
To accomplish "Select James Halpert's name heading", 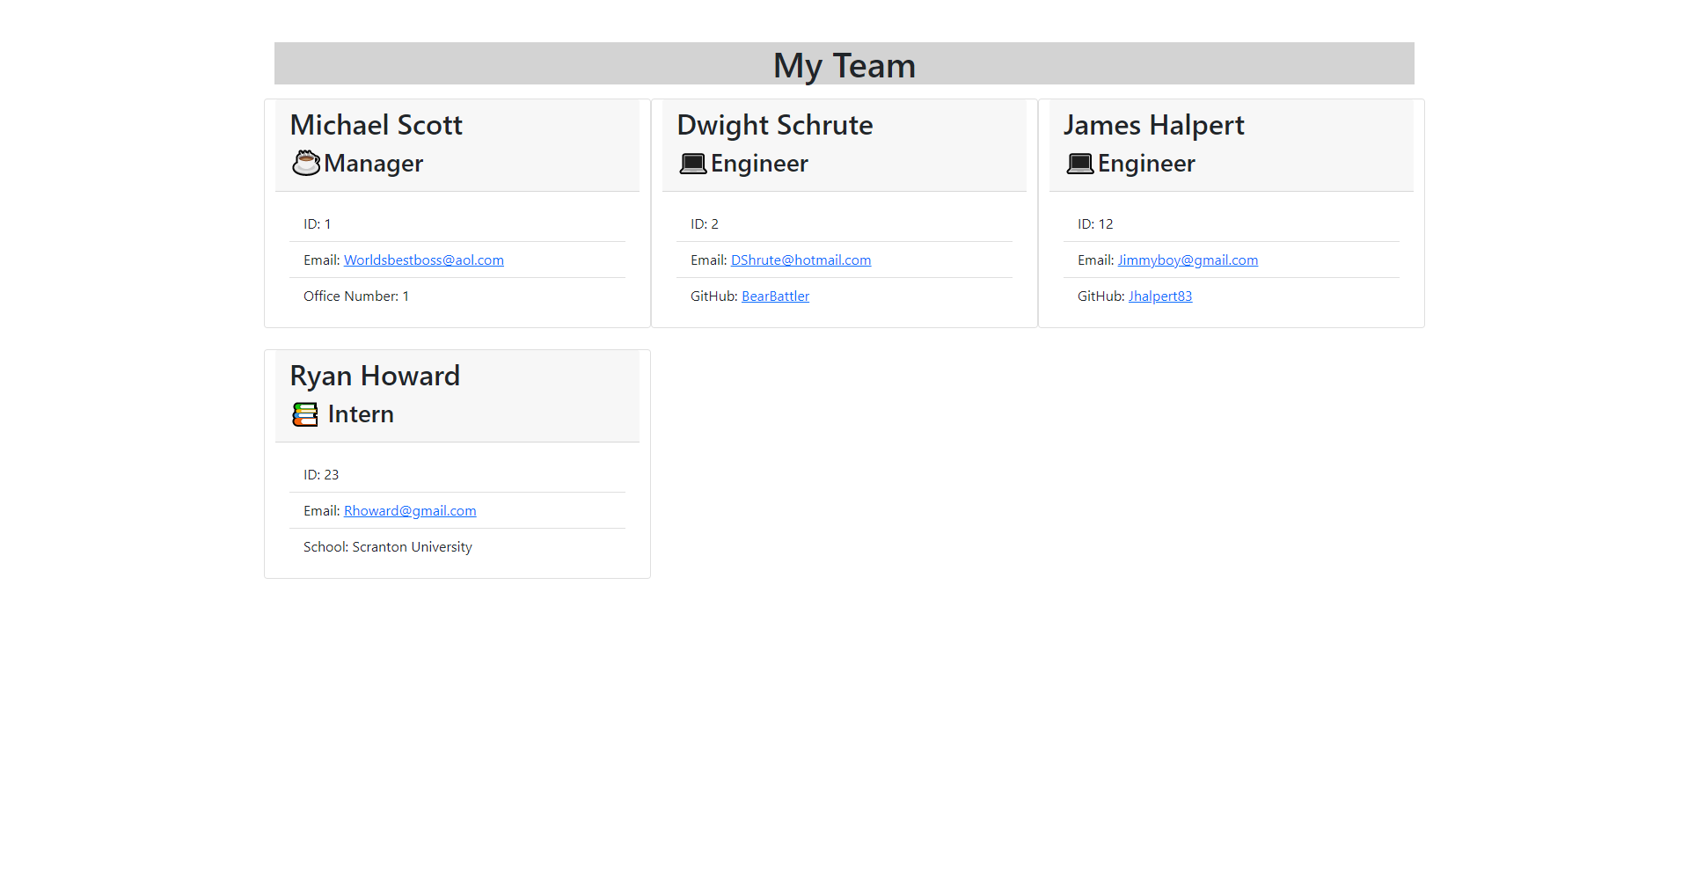I will (x=1153, y=125).
